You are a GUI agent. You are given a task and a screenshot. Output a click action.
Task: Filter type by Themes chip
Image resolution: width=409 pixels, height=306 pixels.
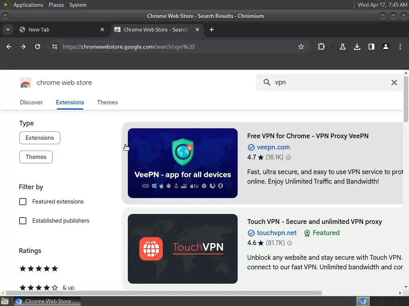pos(36,157)
